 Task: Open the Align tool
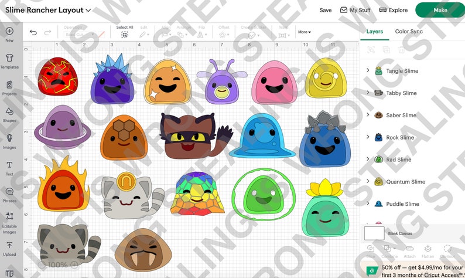click(x=166, y=32)
